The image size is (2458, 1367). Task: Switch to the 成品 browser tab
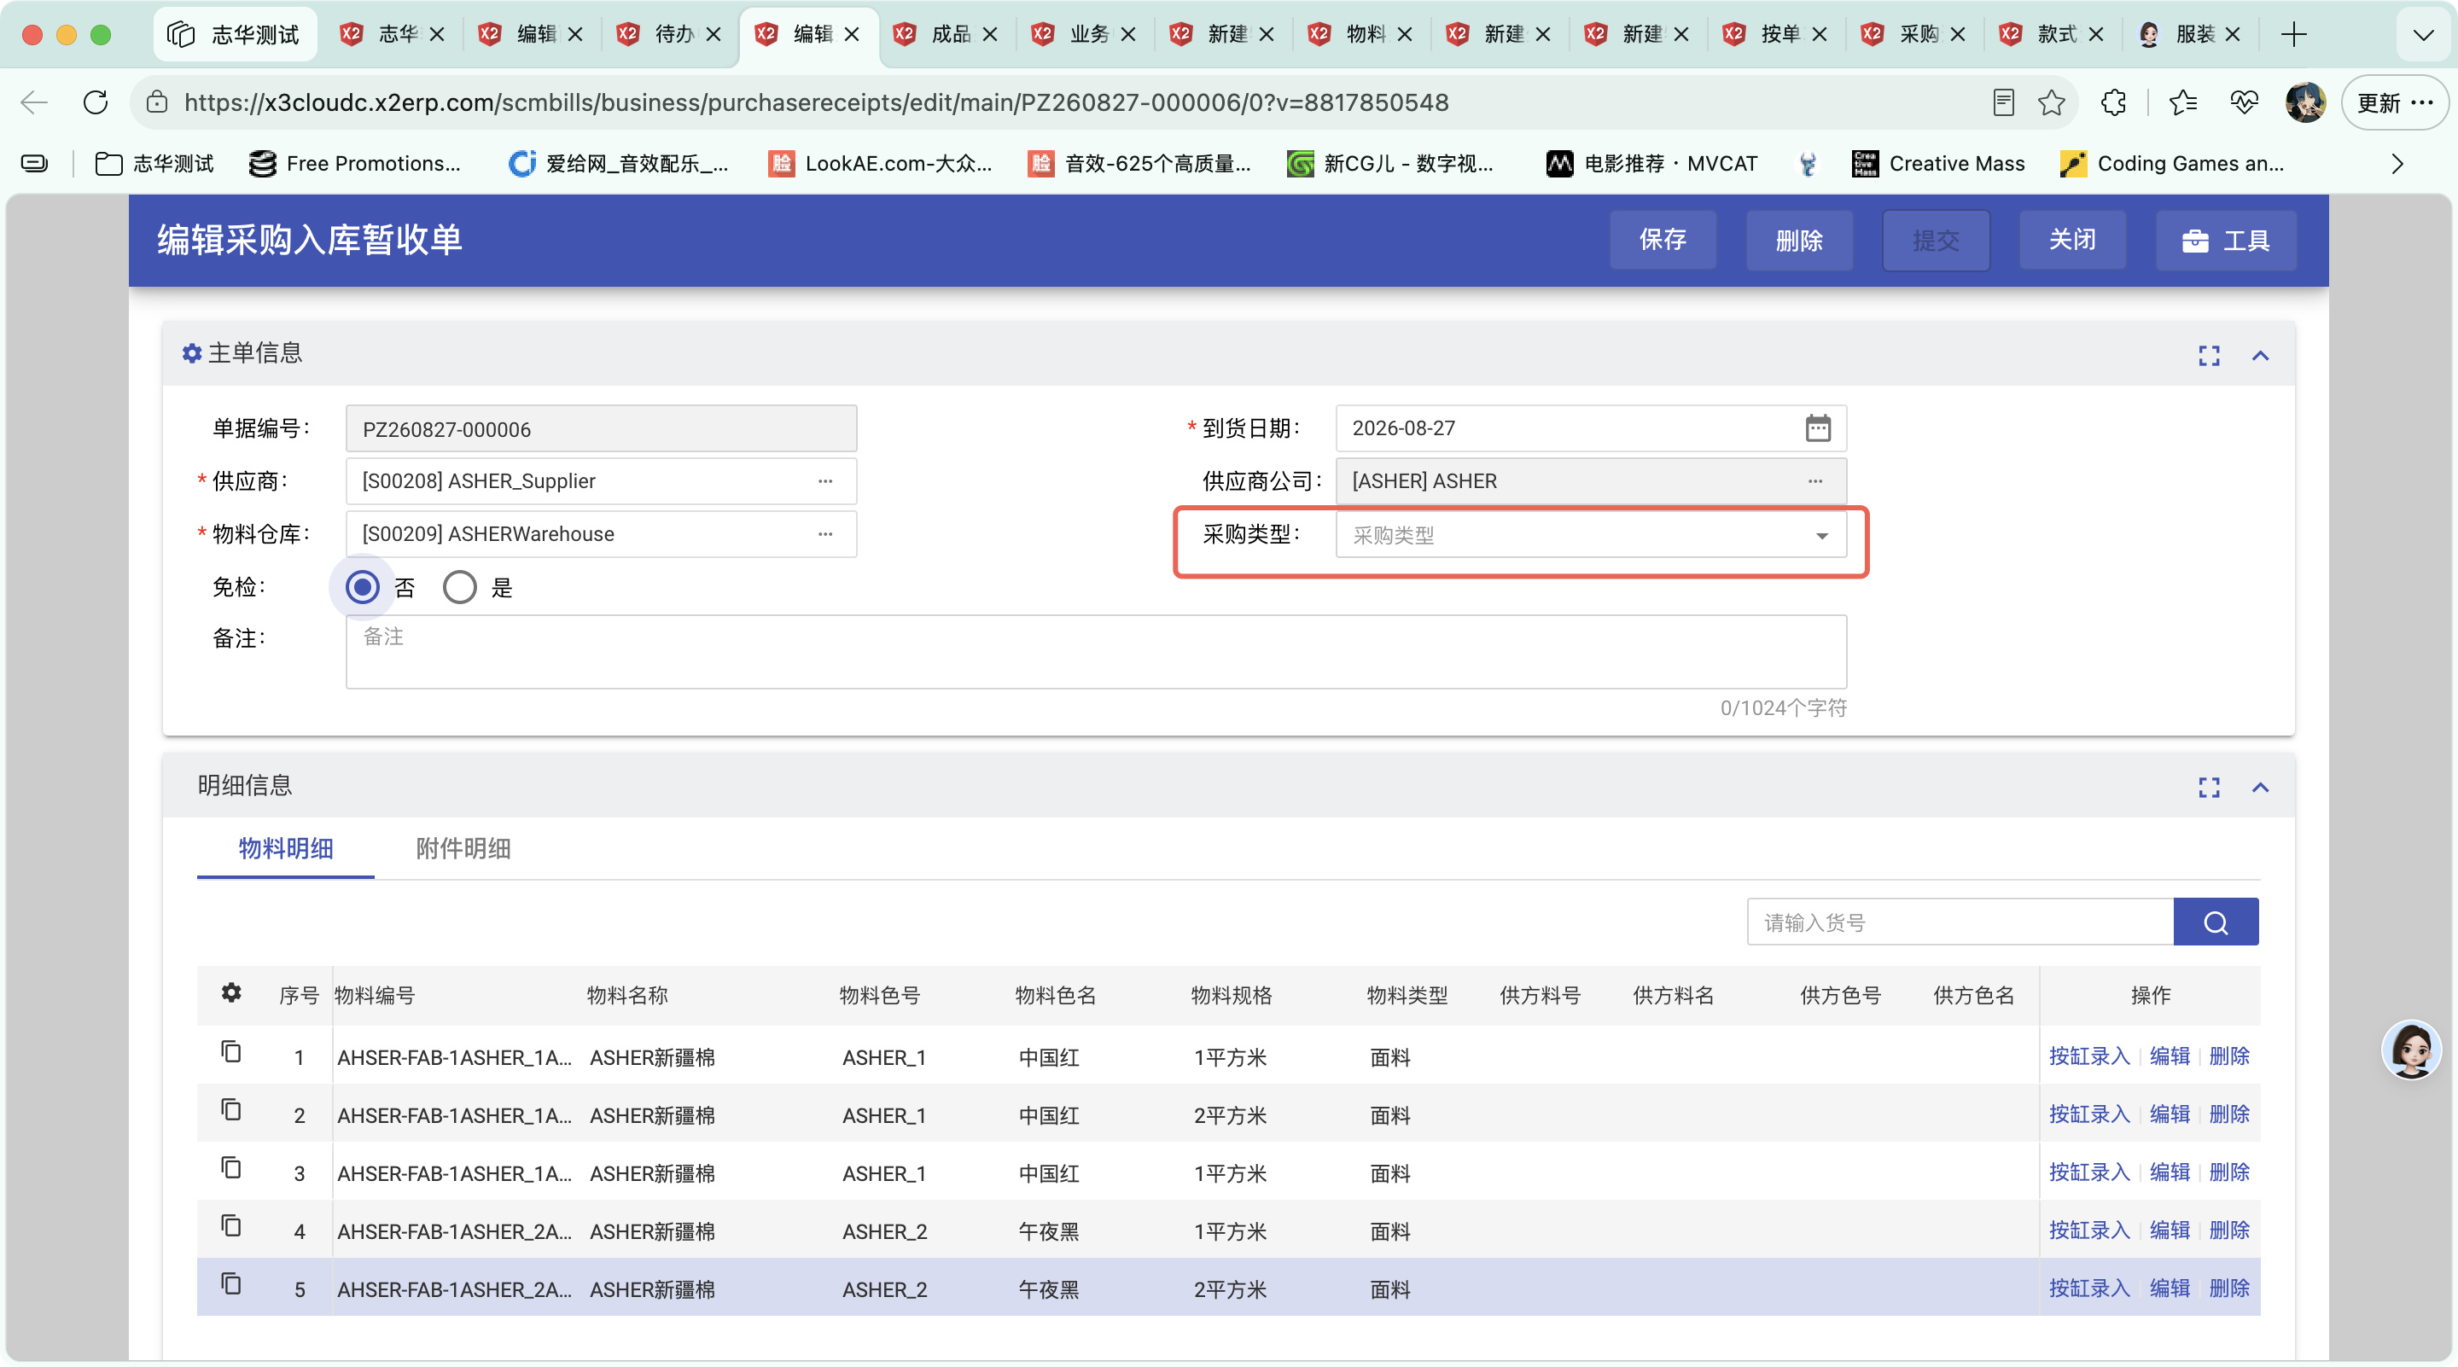947,34
